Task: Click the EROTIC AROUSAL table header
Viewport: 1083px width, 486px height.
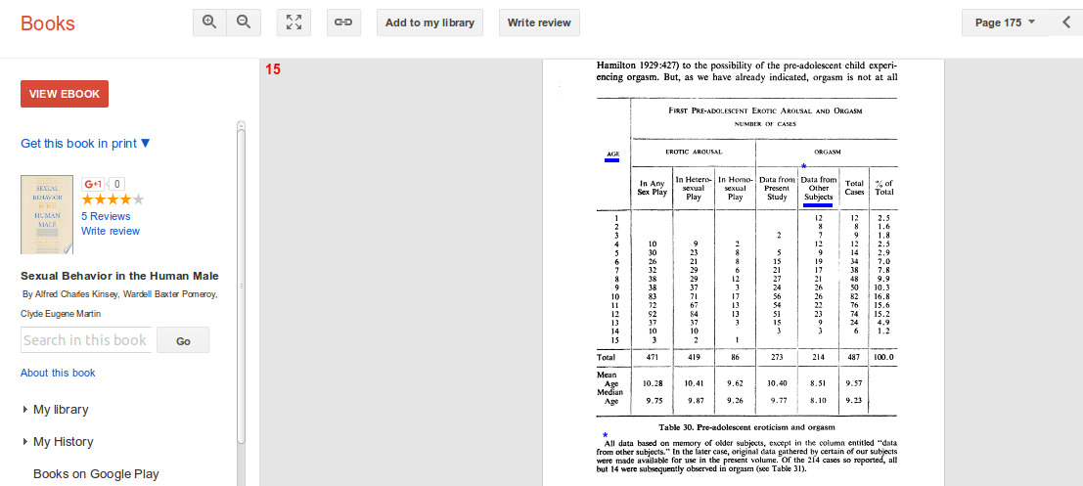Action: (x=693, y=152)
